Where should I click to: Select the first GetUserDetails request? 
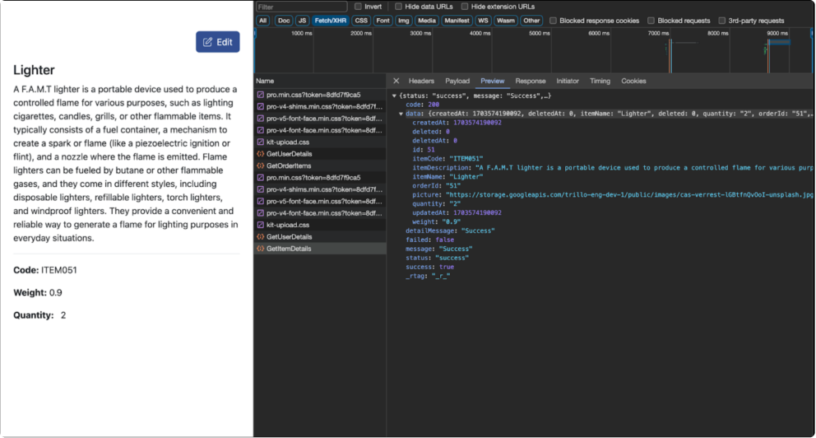(320, 154)
